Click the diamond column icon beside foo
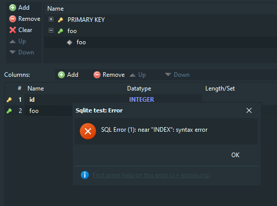 pyautogui.click(x=70, y=42)
